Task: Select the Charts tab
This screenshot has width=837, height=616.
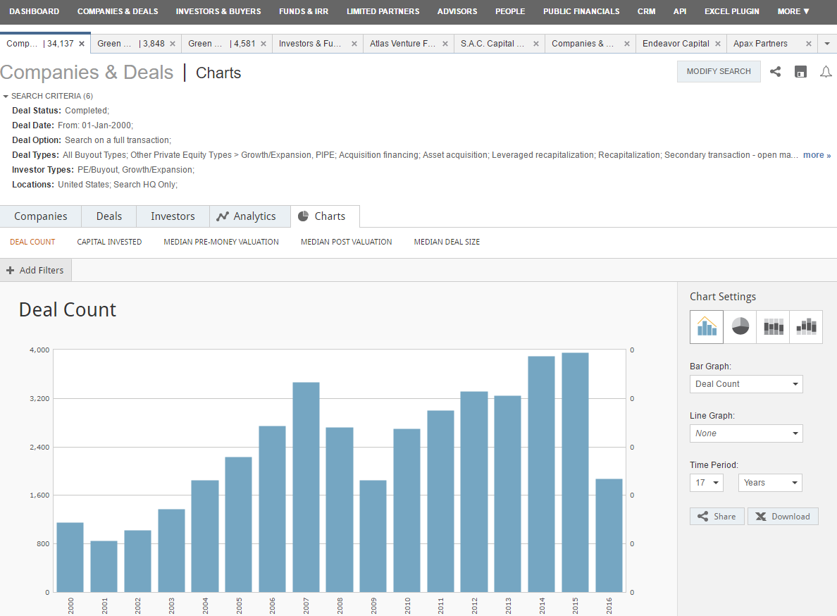Action: [325, 216]
